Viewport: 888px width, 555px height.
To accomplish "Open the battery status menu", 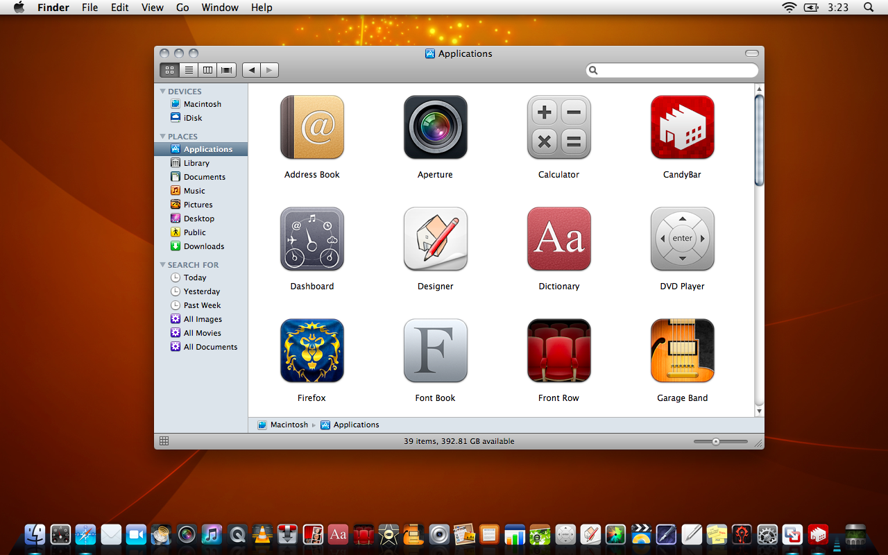I will pyautogui.click(x=811, y=8).
